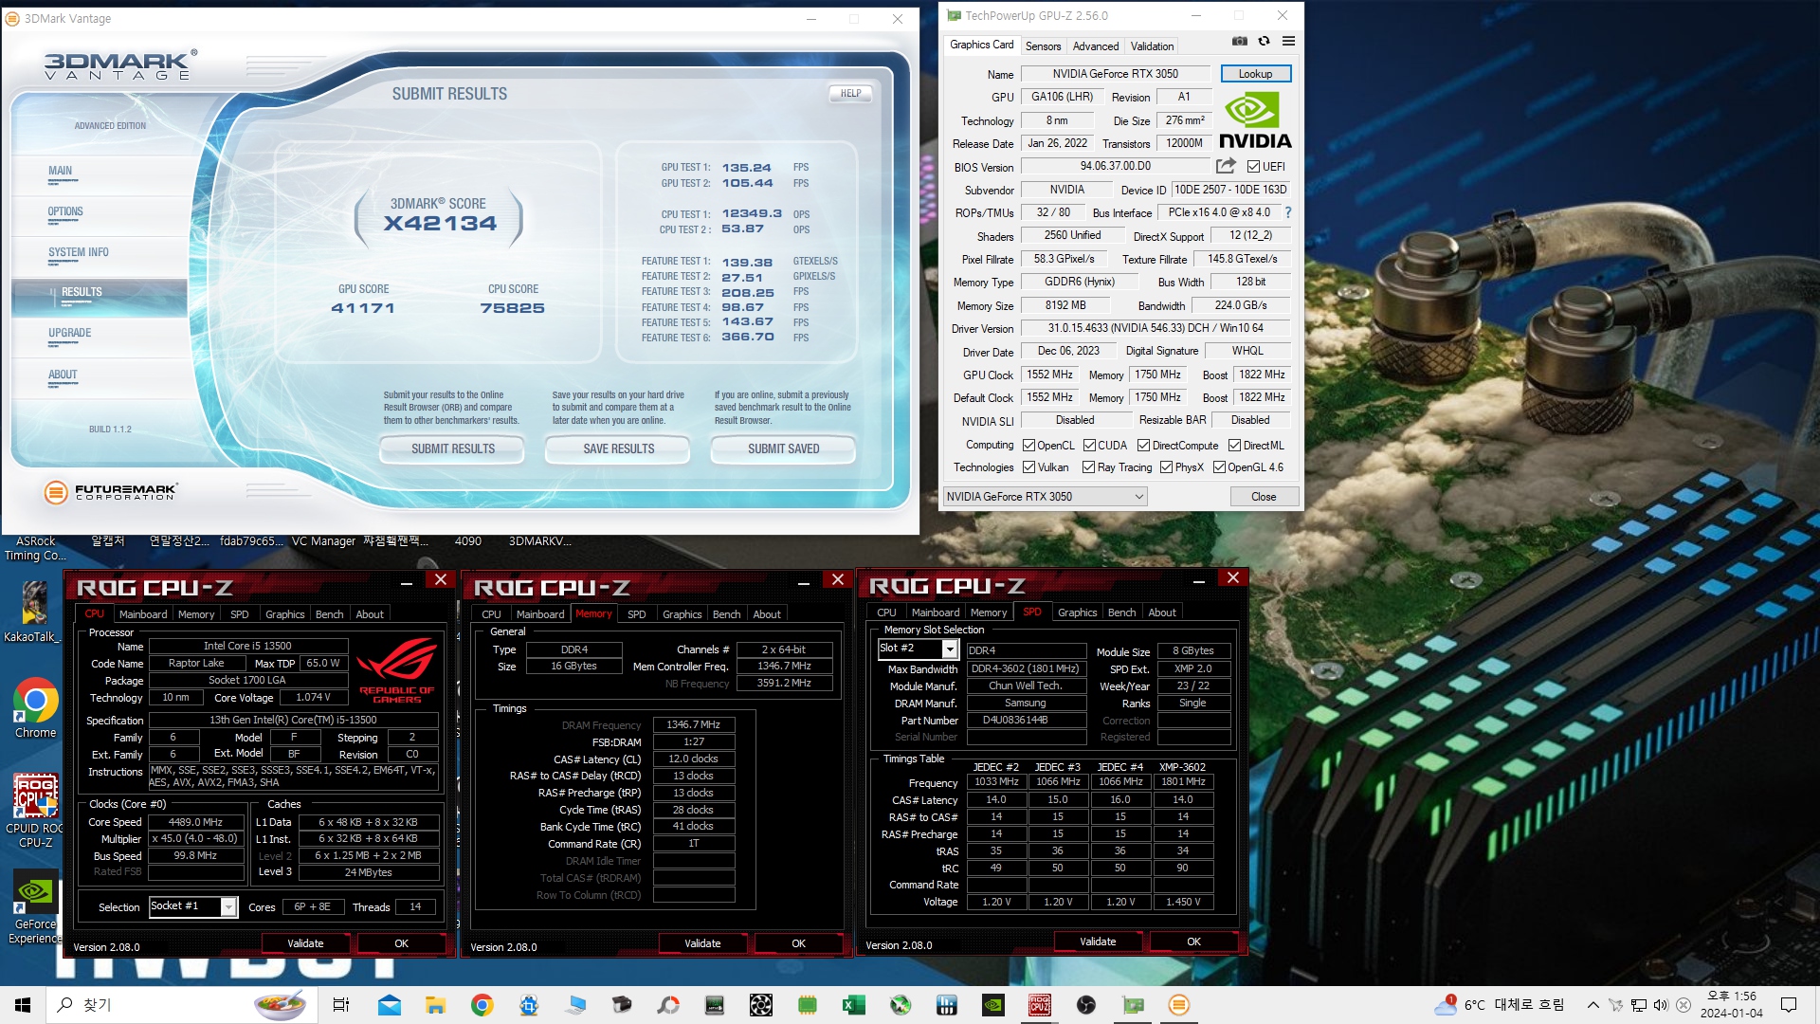Open Excel from the taskbar
Viewport: 1820px width, 1024px height.
tap(853, 1005)
